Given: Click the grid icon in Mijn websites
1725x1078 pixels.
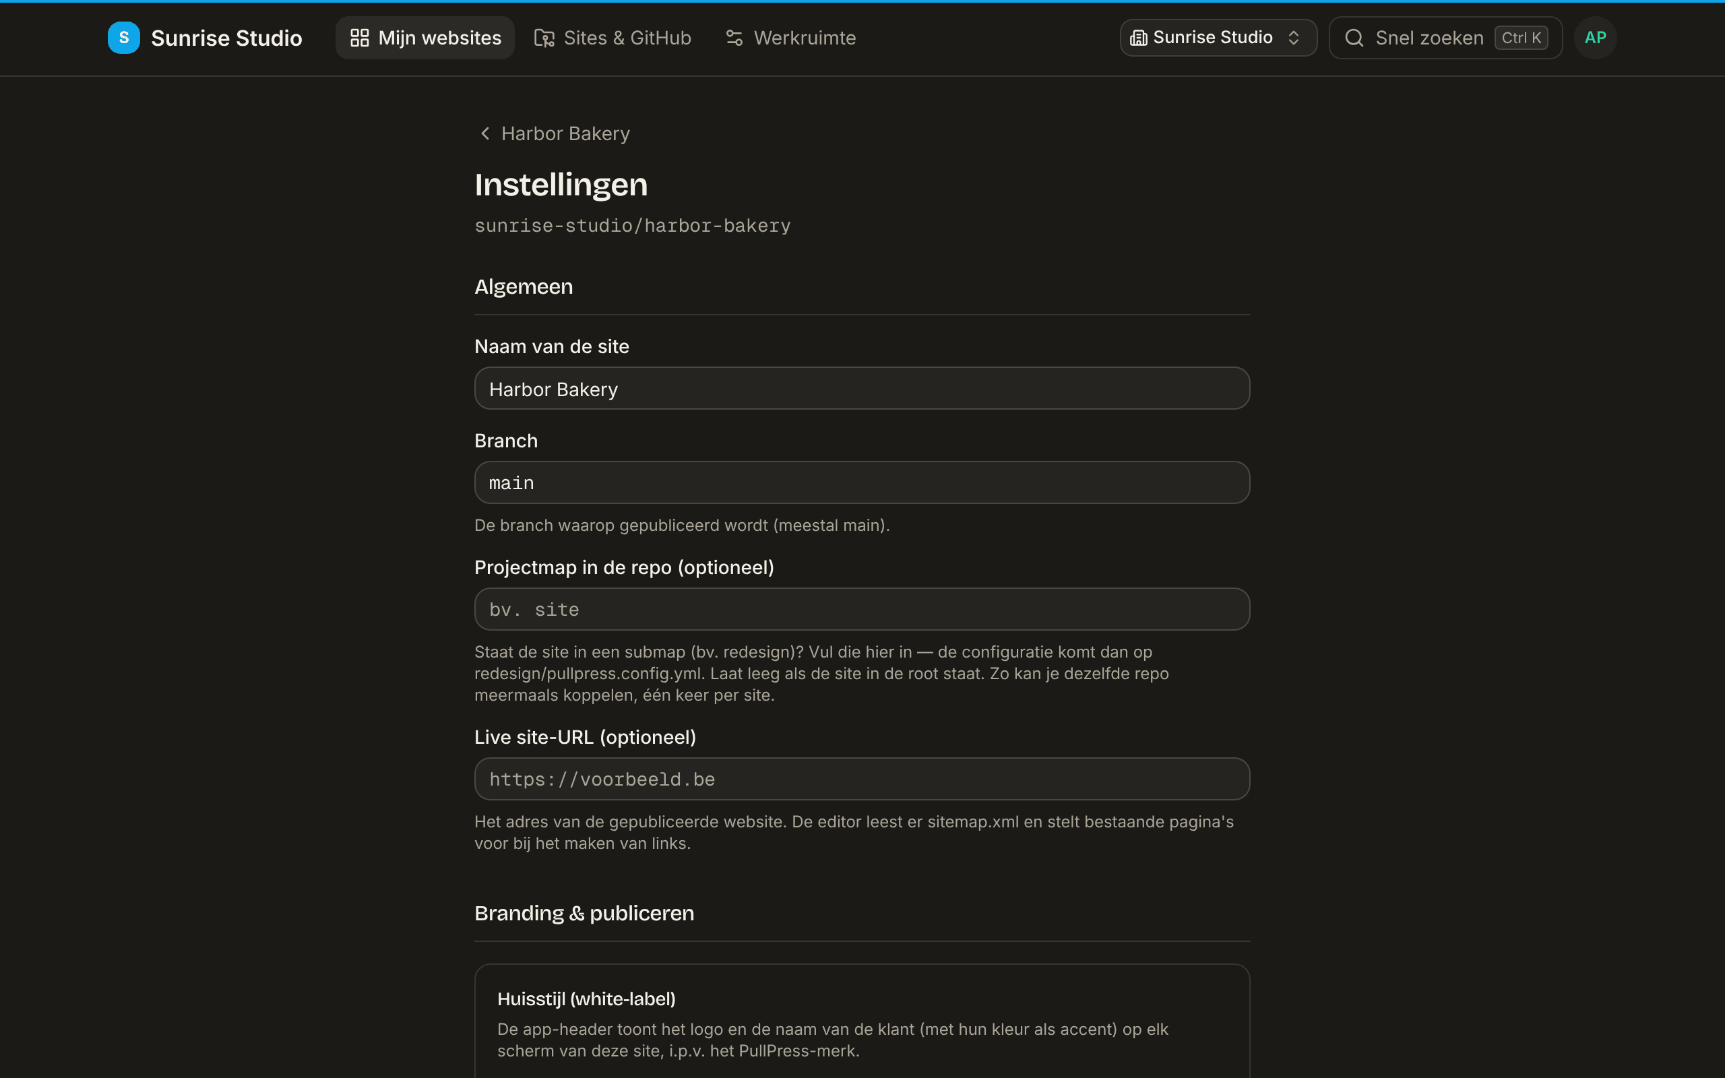Looking at the screenshot, I should pyautogui.click(x=360, y=38).
